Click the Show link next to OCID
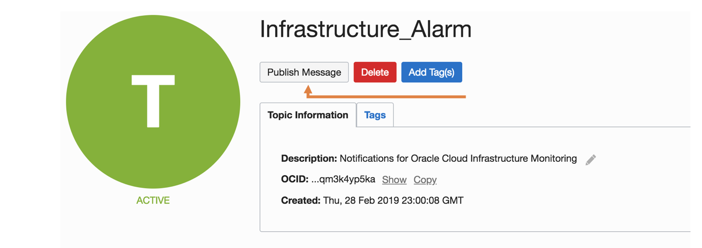This screenshot has width=702, height=248. point(394,180)
